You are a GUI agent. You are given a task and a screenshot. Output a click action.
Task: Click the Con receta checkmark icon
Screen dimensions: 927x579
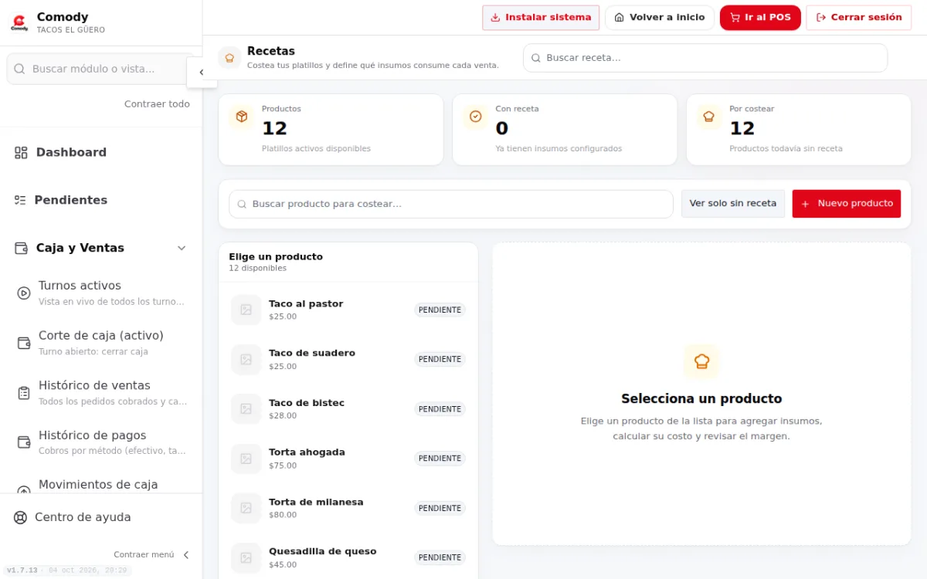(476, 117)
